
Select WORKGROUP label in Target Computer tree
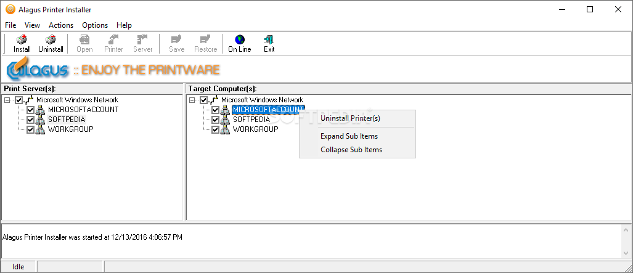click(x=256, y=129)
